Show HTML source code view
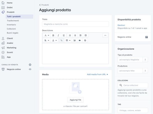Screen dimensions: 153x114 pos(105,35)
